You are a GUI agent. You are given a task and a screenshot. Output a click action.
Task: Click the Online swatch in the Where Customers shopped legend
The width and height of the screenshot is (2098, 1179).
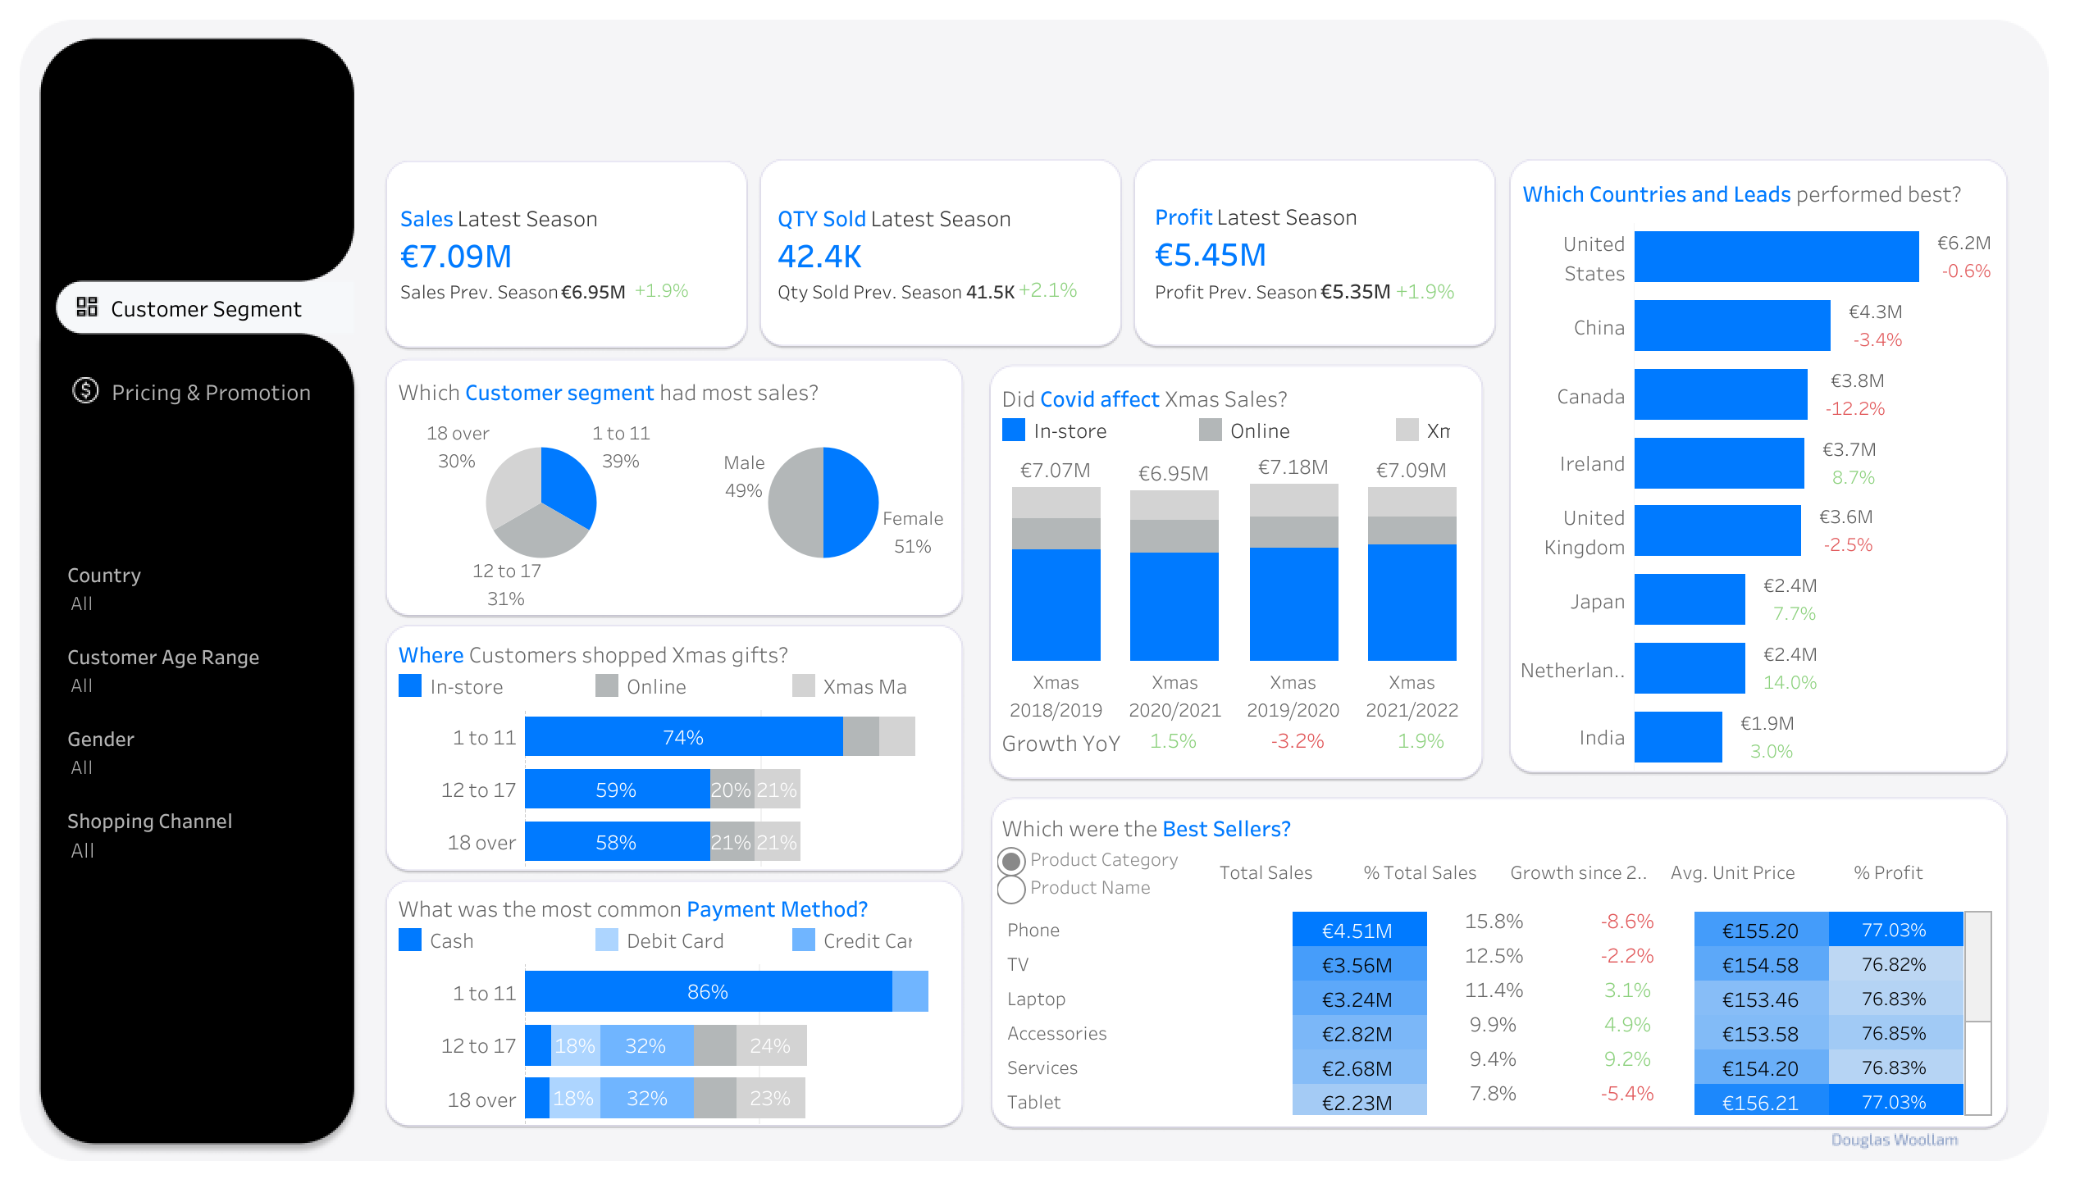coord(607,686)
